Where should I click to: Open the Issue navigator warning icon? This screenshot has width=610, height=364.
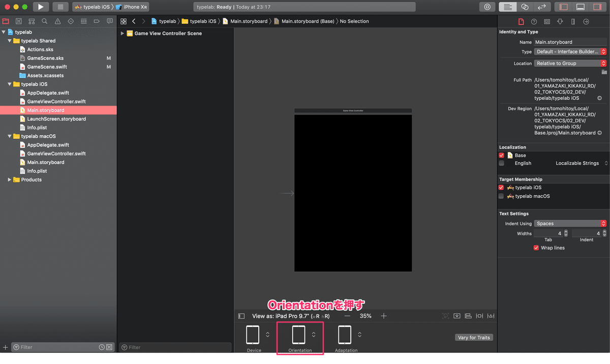tap(57, 21)
